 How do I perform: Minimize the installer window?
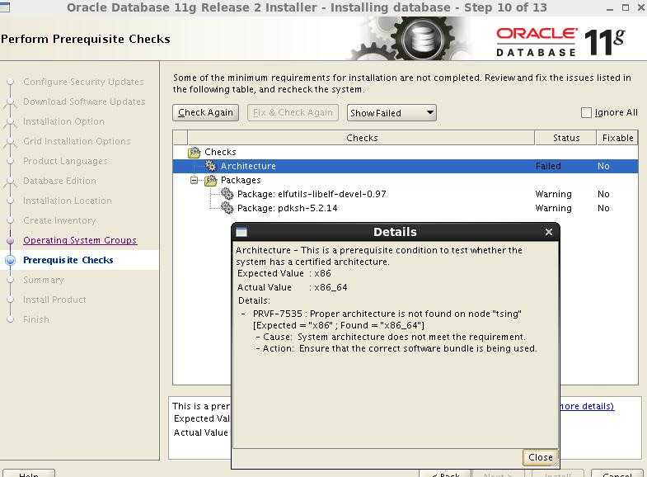[610, 8]
